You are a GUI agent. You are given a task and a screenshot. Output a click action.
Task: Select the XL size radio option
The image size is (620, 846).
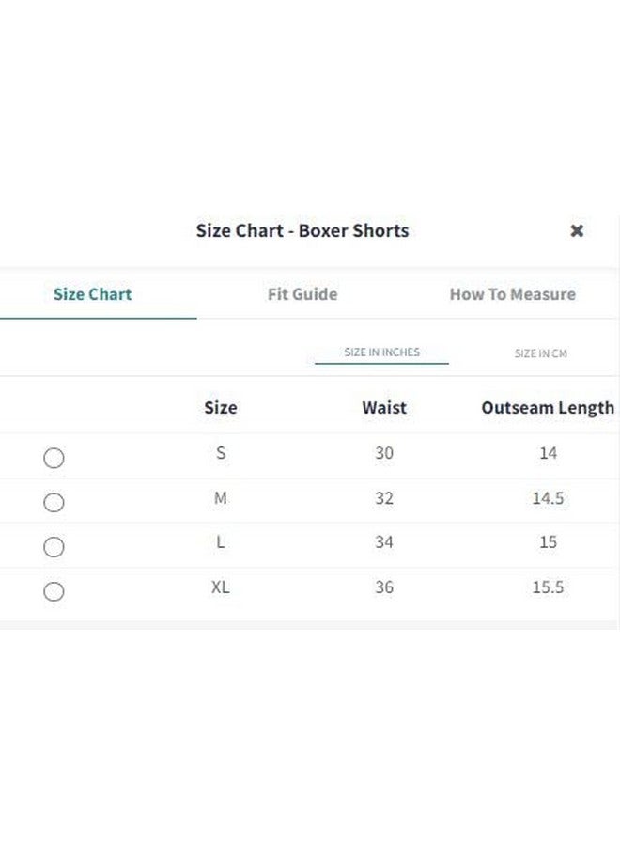pos(54,591)
